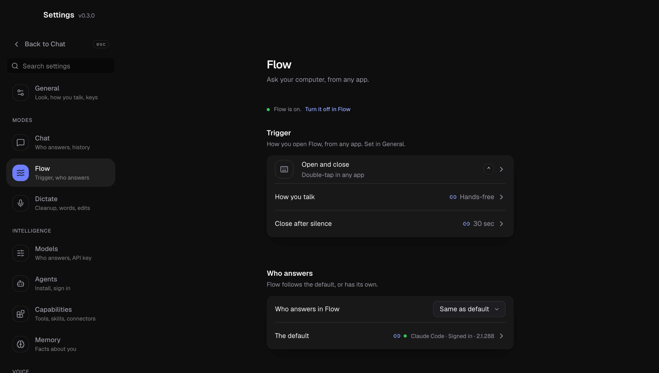Expand the How you talk chevron

coord(501,197)
